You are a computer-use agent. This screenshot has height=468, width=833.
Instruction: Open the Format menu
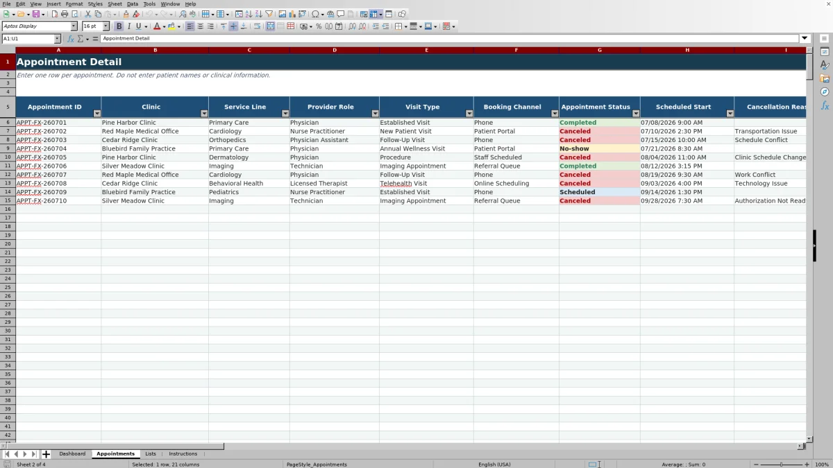coord(74,3)
